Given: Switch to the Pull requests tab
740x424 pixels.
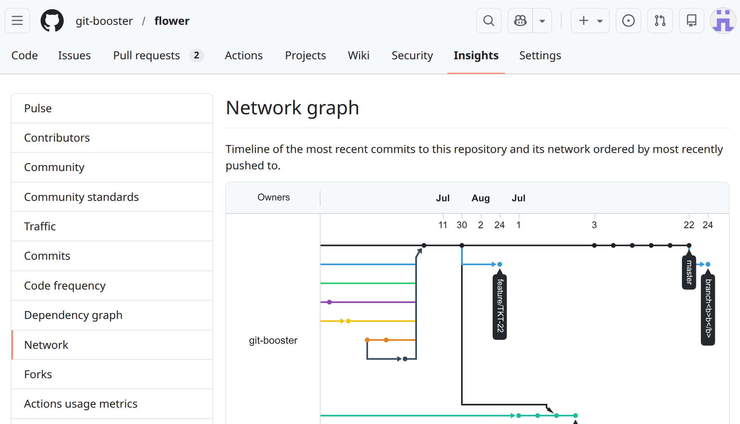Looking at the screenshot, I should click(x=146, y=55).
